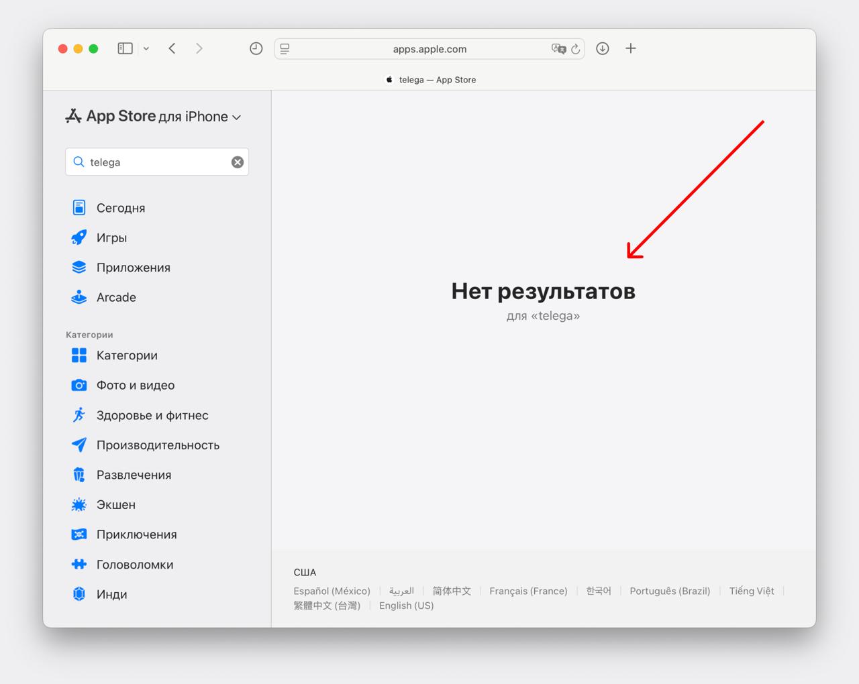Select the Инди category in the sidebar
This screenshot has height=684, width=859.
(113, 594)
